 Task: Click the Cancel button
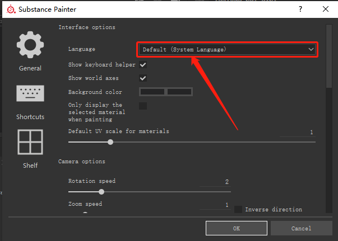tap(302, 228)
